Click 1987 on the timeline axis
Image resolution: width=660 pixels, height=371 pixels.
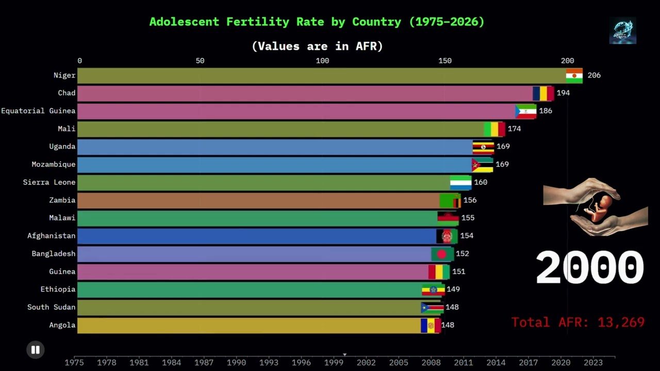tap(204, 362)
